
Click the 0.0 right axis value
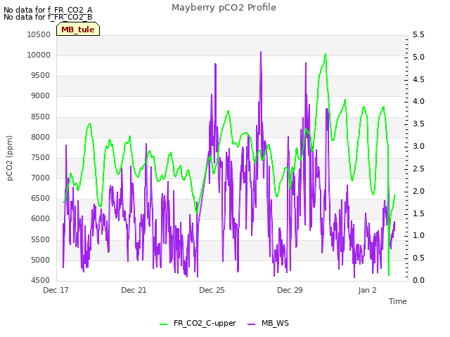tap(418, 280)
